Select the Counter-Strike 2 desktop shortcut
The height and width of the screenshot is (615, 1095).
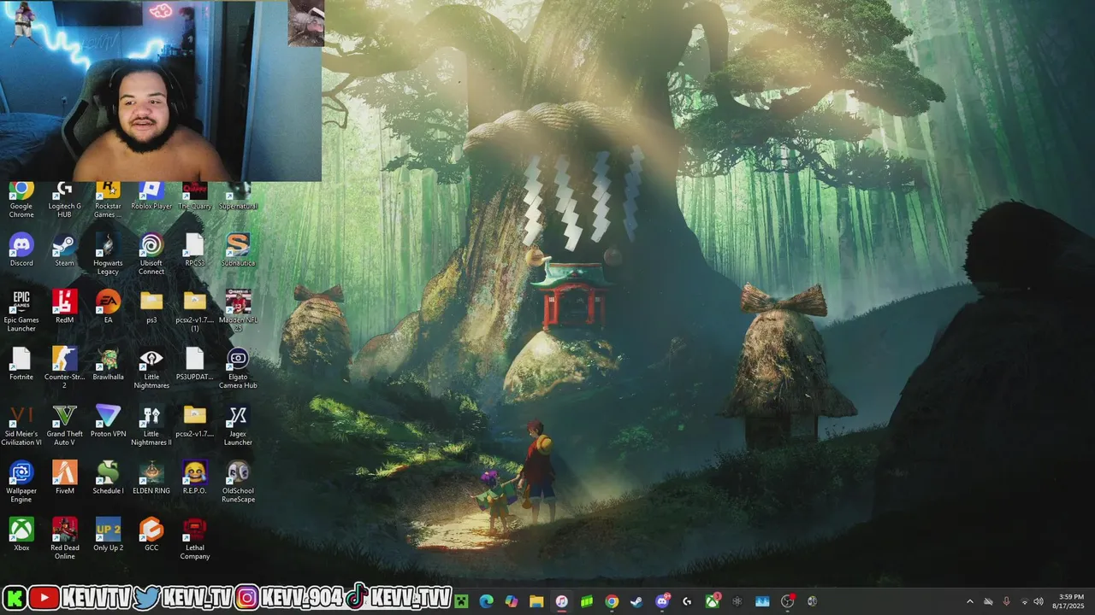click(64, 367)
